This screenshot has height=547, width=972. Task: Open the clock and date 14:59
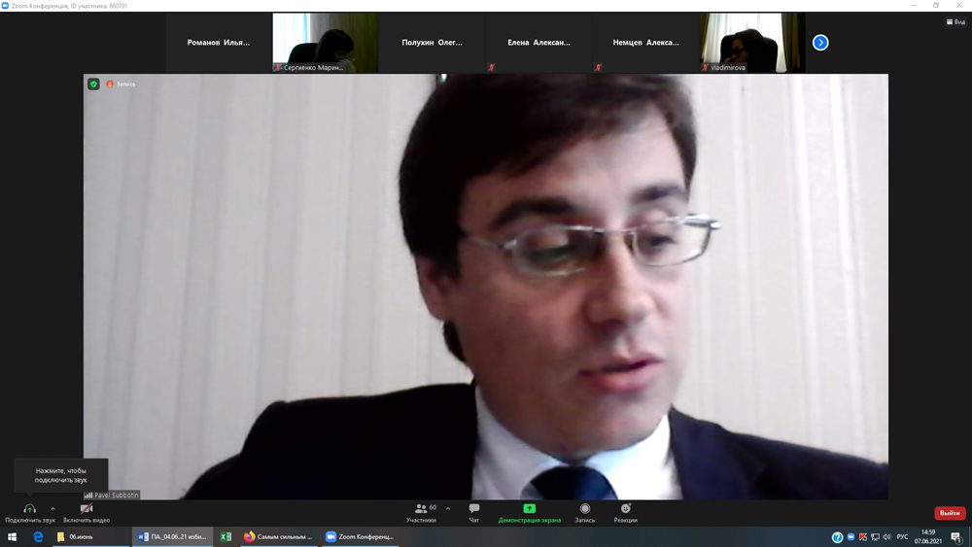(x=928, y=536)
